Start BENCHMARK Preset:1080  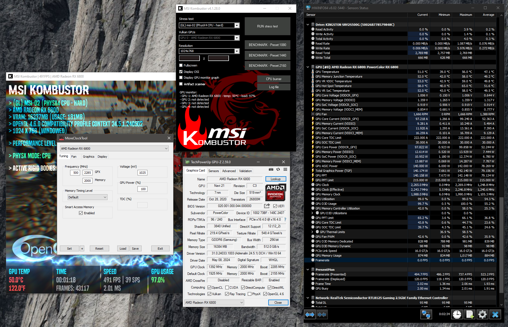click(x=267, y=45)
